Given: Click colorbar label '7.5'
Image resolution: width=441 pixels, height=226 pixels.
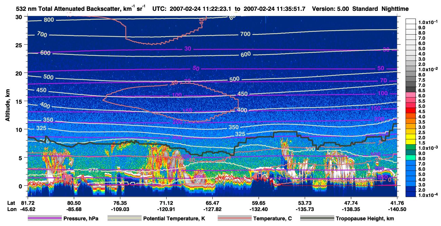Looking at the screenshot, I should pyautogui.click(x=422, y=80).
